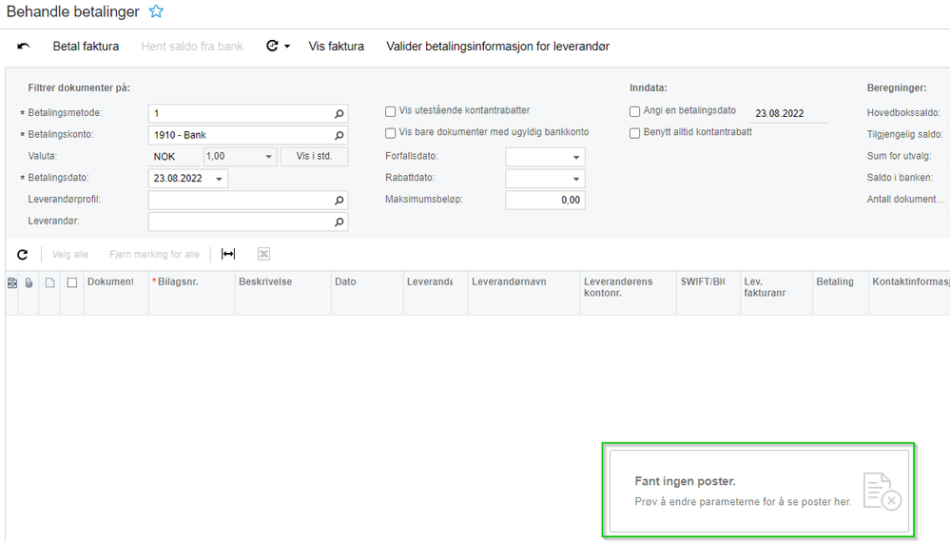Click Betal faktura toolbar button
Screen dimensions: 950x542
click(86, 47)
